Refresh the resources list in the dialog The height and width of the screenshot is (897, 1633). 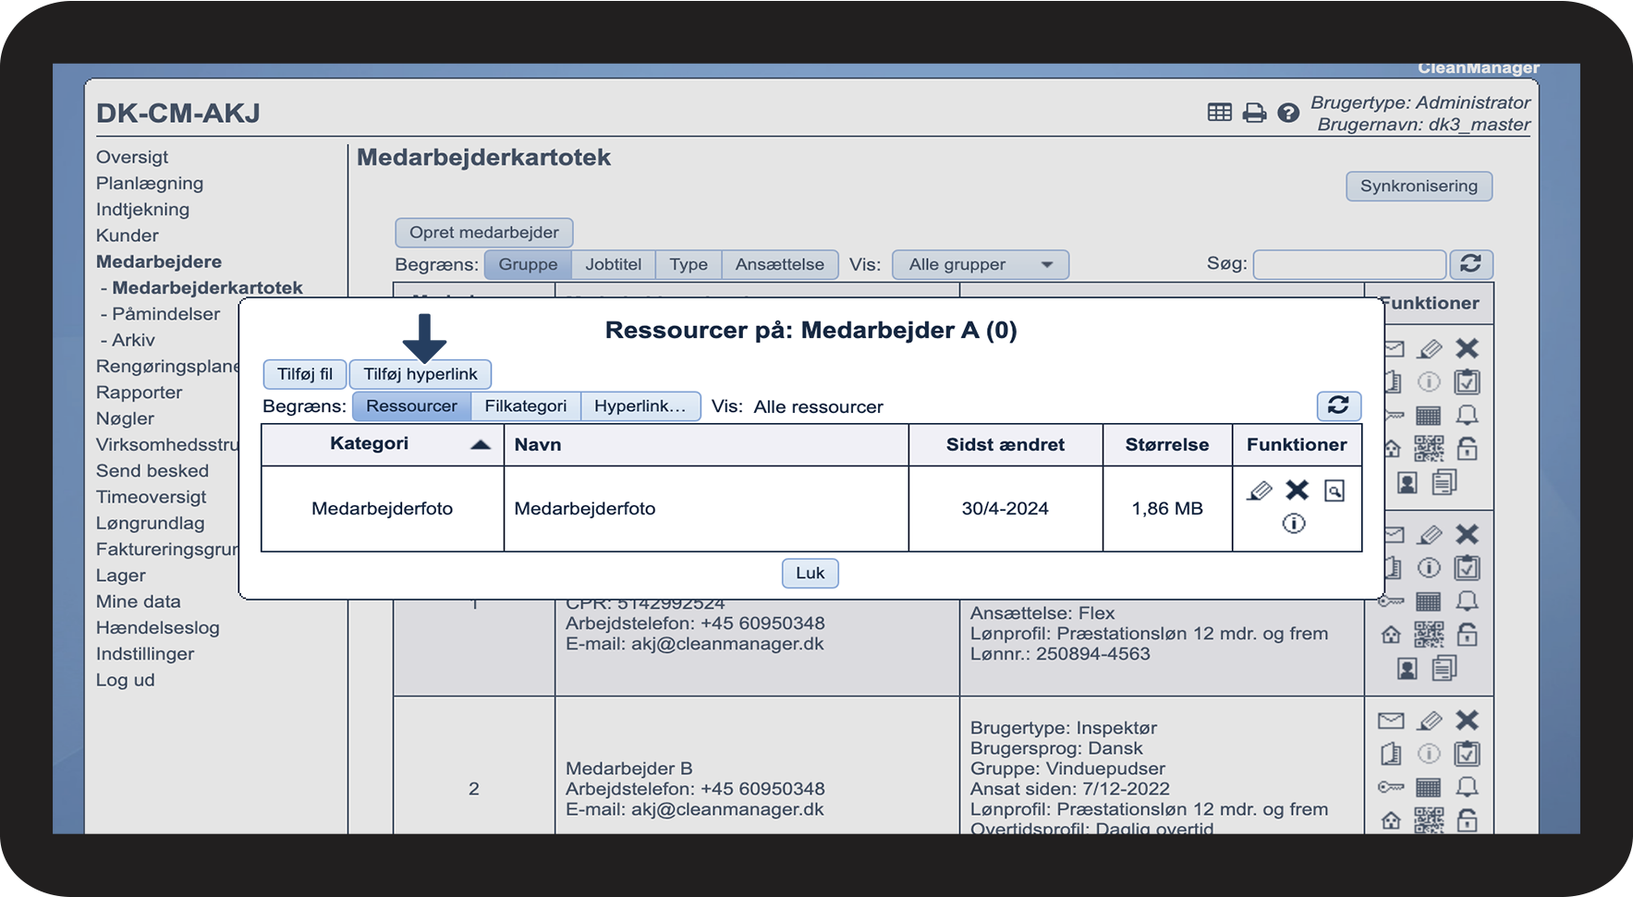pos(1337,406)
